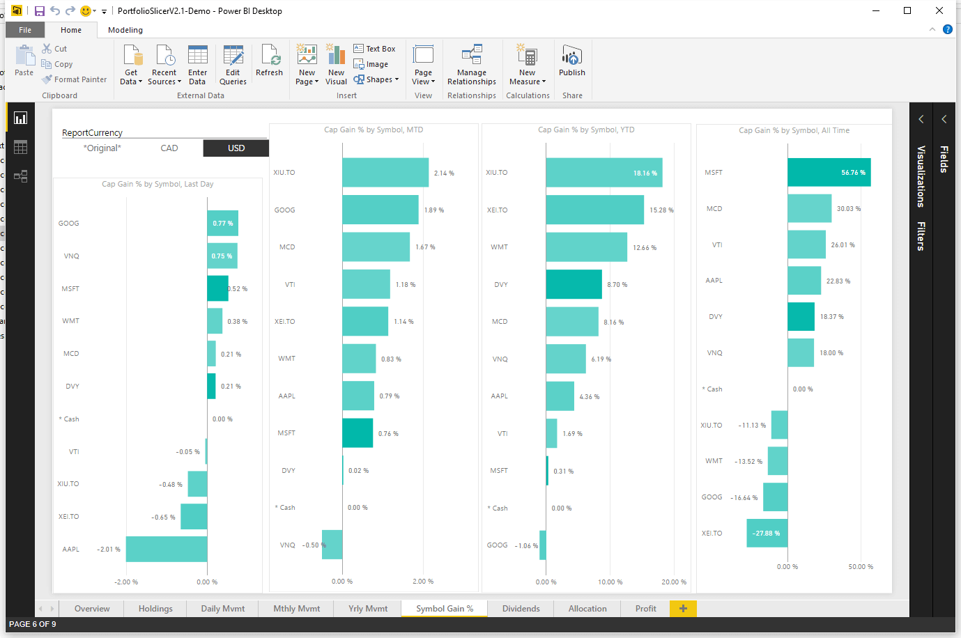The height and width of the screenshot is (638, 961).
Task: Click the MSFT 56.76 % bar
Action: (x=829, y=173)
